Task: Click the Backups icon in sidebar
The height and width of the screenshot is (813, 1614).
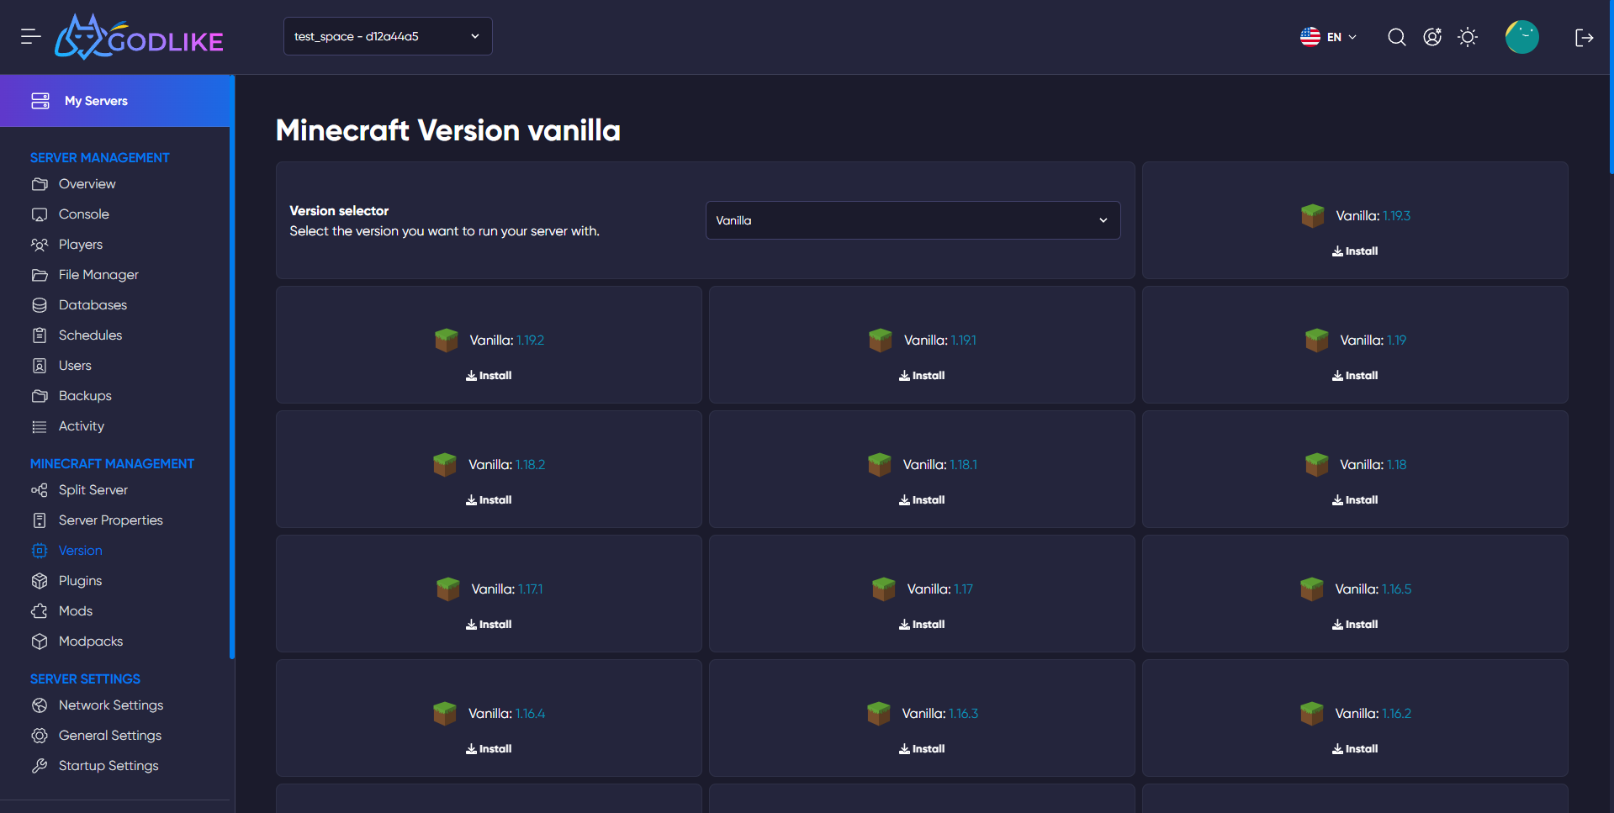Action: click(40, 396)
